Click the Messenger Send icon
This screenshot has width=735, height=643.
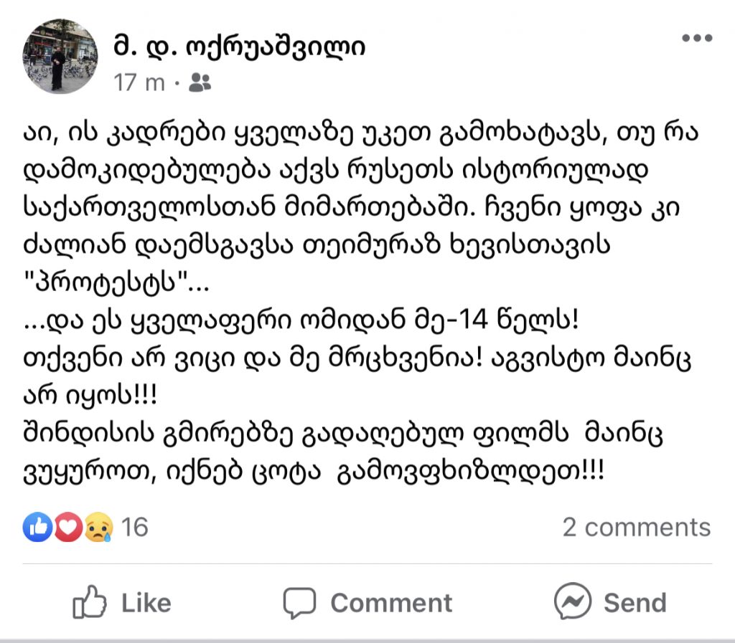pyautogui.click(x=572, y=601)
